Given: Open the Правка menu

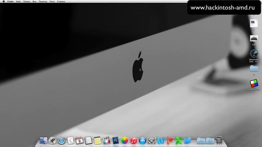Looking at the screenshot, I should point(27,1).
